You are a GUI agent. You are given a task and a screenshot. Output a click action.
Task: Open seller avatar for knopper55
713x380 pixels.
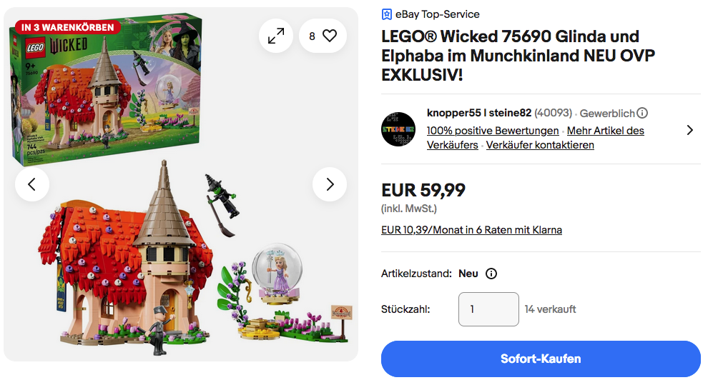[x=398, y=129]
